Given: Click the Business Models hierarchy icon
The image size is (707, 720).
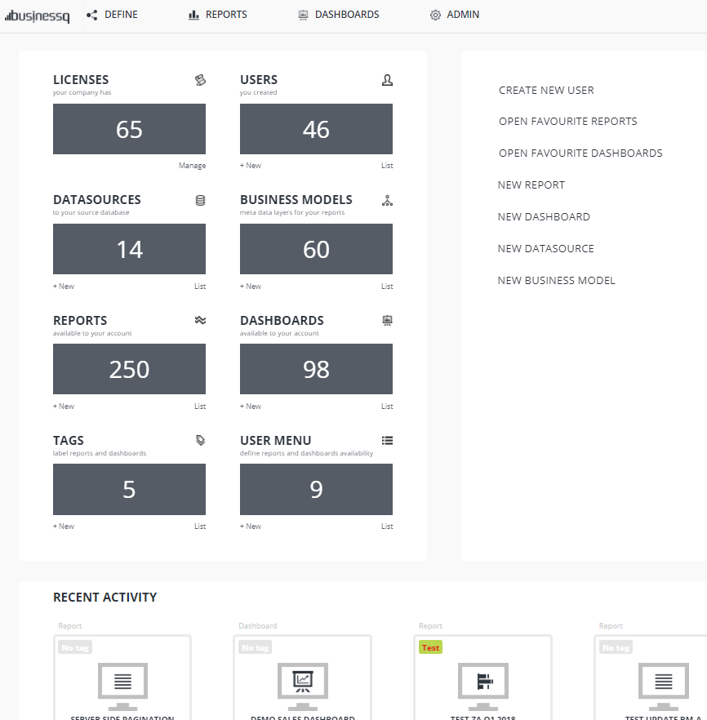Looking at the screenshot, I should (387, 200).
